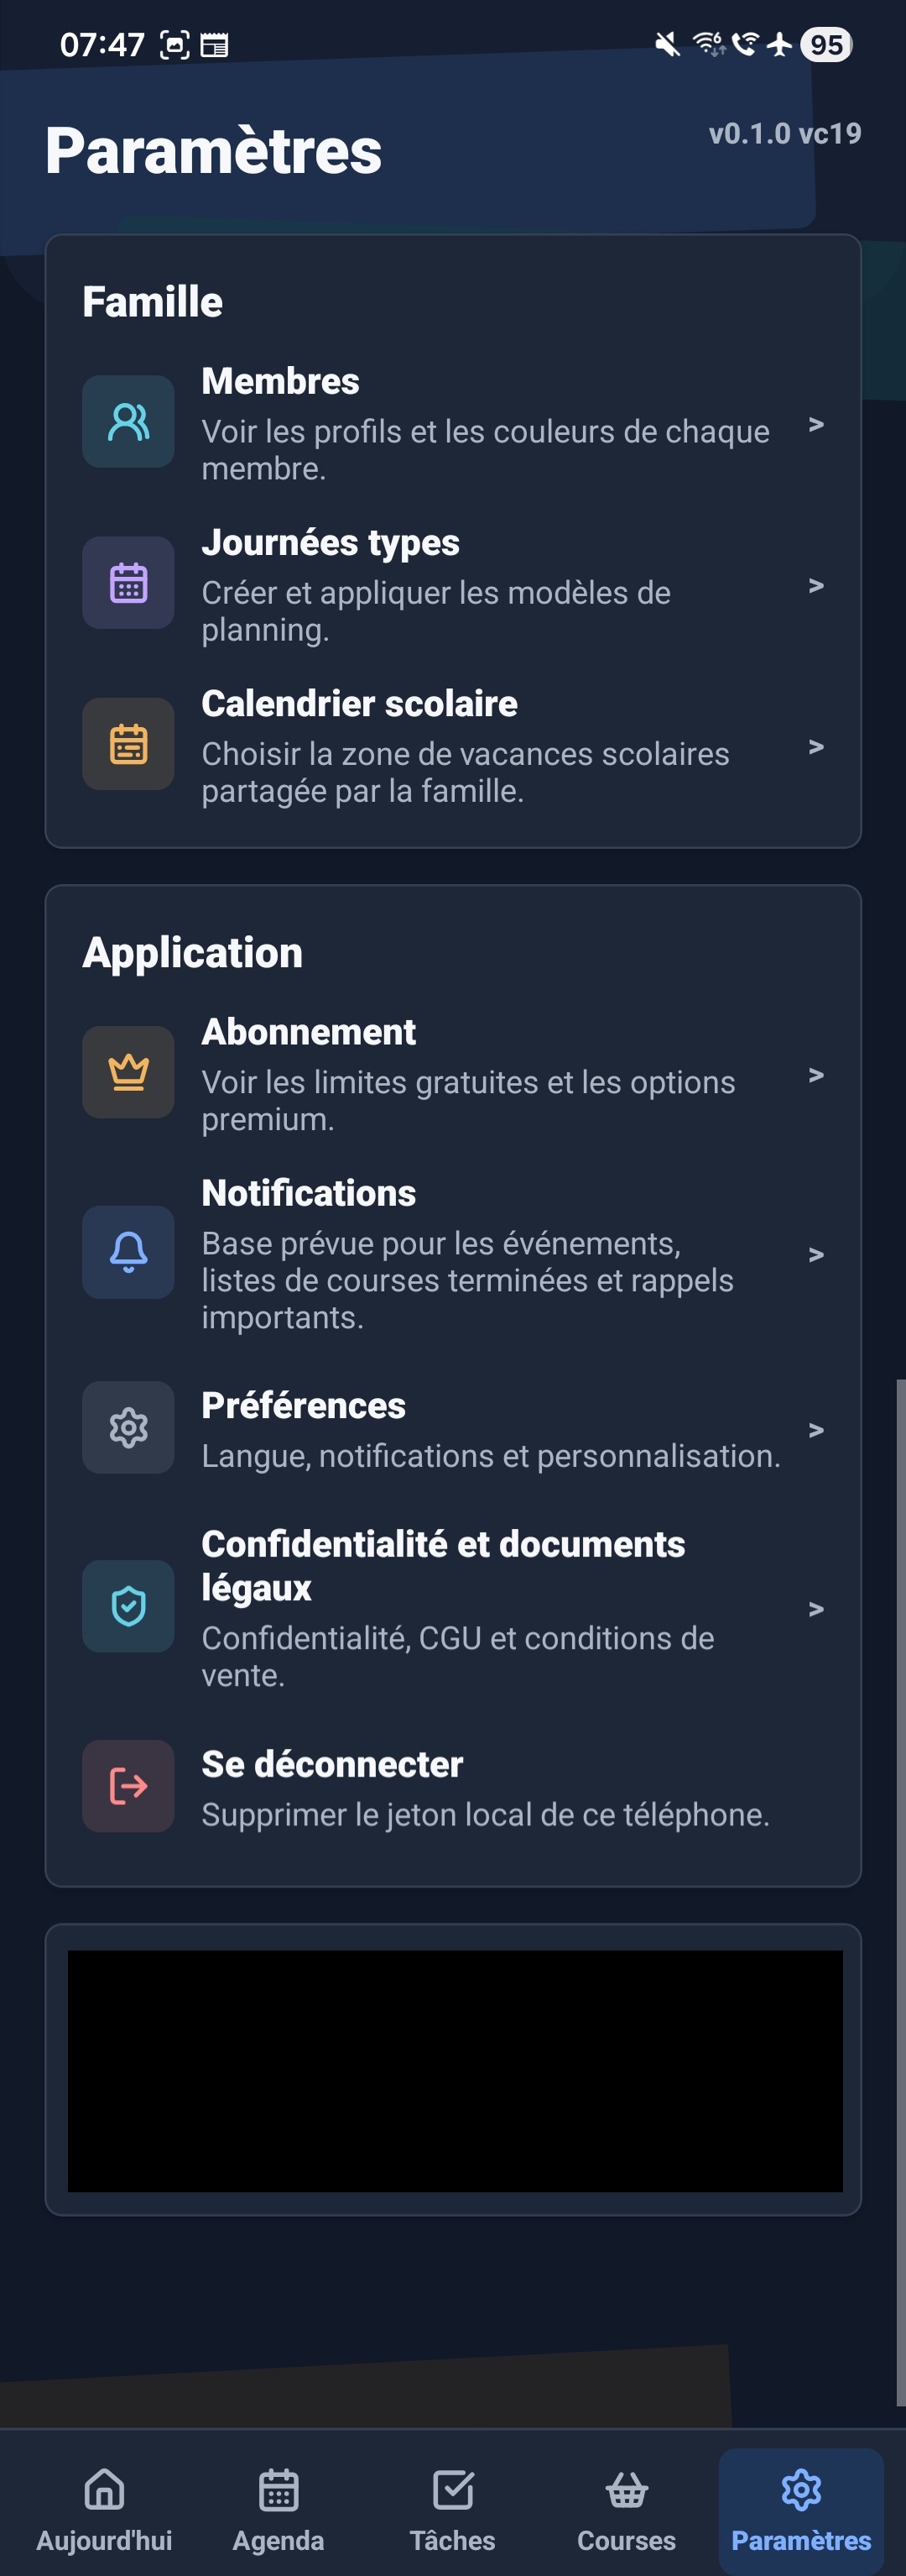Expand Abonnement with the right chevron
The width and height of the screenshot is (906, 2576).
pos(816,1075)
